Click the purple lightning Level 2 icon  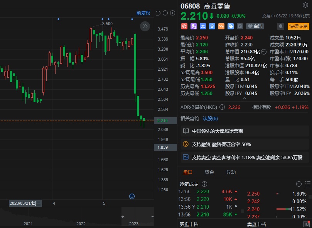click(x=194, y=26)
